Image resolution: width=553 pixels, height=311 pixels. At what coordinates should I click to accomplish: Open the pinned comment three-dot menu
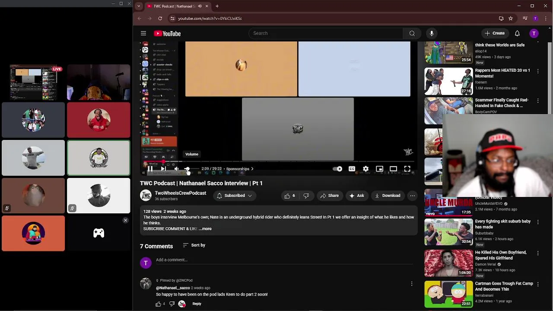click(x=412, y=284)
